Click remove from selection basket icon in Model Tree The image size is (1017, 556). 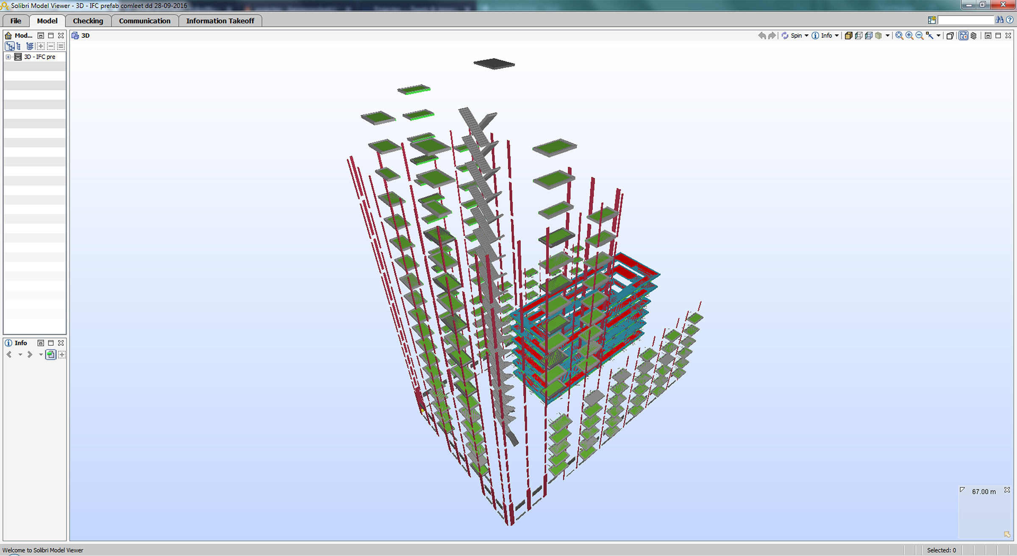point(51,46)
